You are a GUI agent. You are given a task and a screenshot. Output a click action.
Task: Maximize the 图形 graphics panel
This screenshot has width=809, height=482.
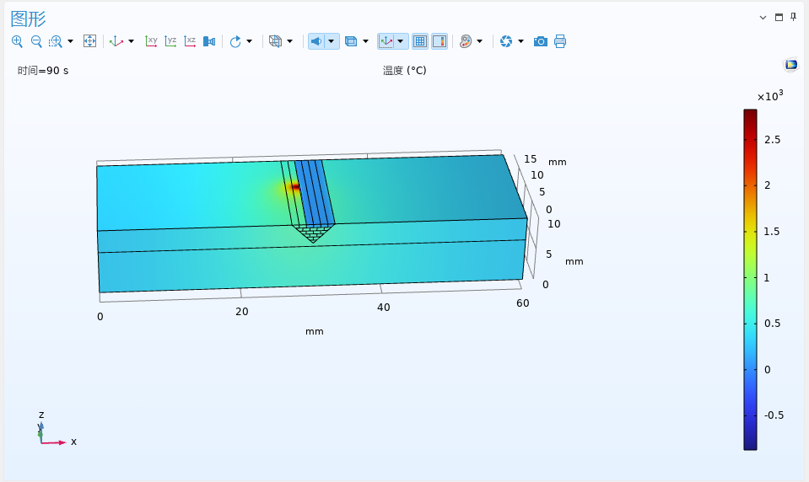pos(779,17)
